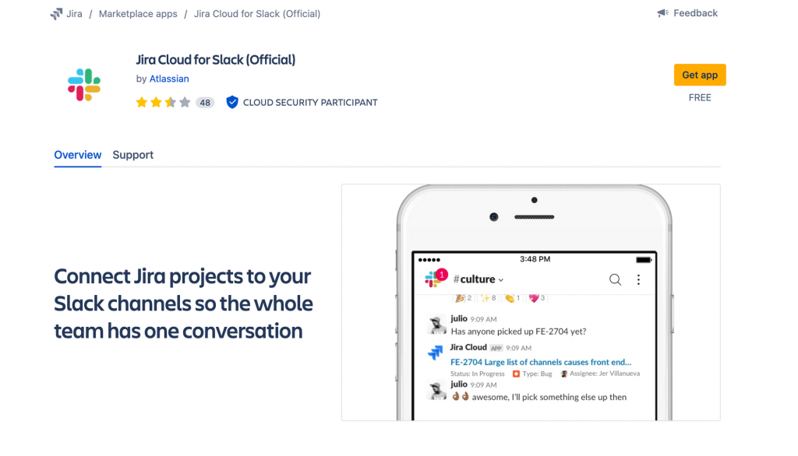Click the party popper reaction with 2
Screen dimensions: 798x456
(x=463, y=298)
